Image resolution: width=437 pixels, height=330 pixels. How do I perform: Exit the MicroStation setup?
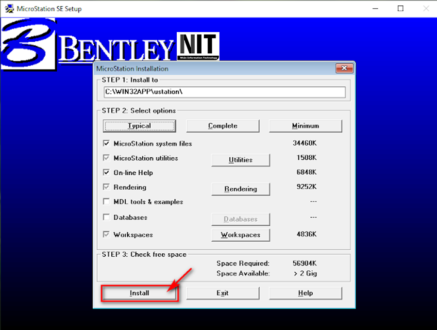pyautogui.click(x=223, y=293)
